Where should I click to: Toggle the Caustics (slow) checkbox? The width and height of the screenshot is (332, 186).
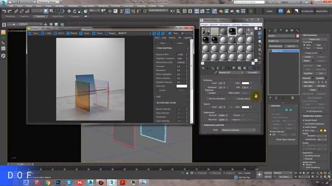[236, 99]
